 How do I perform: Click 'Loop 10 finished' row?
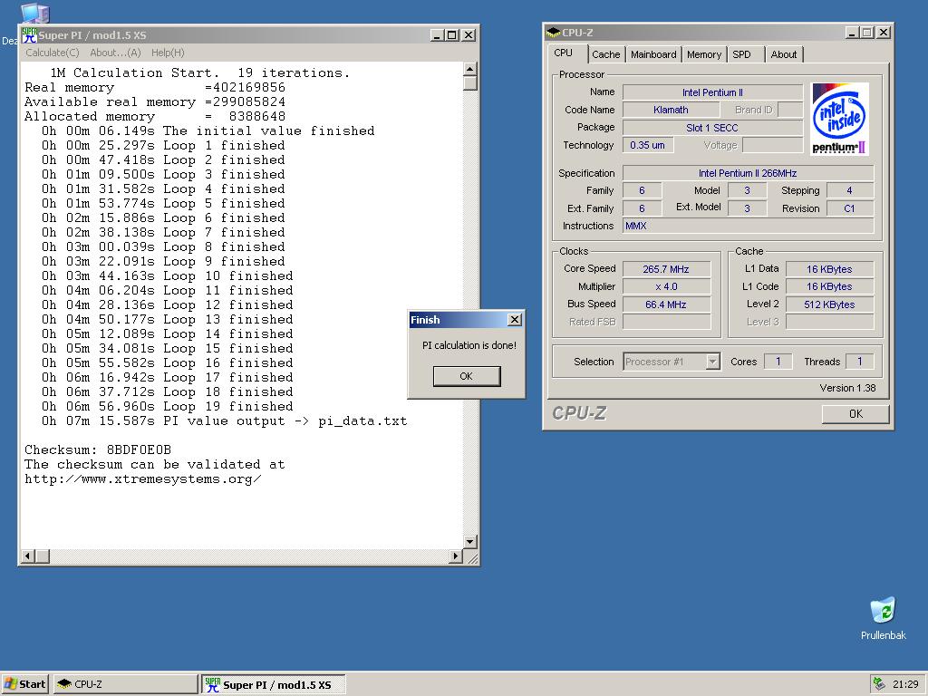[167, 276]
